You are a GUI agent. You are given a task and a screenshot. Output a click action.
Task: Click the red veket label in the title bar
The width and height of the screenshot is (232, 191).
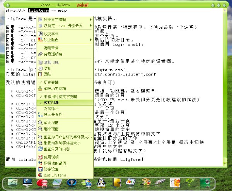pos(83,5)
